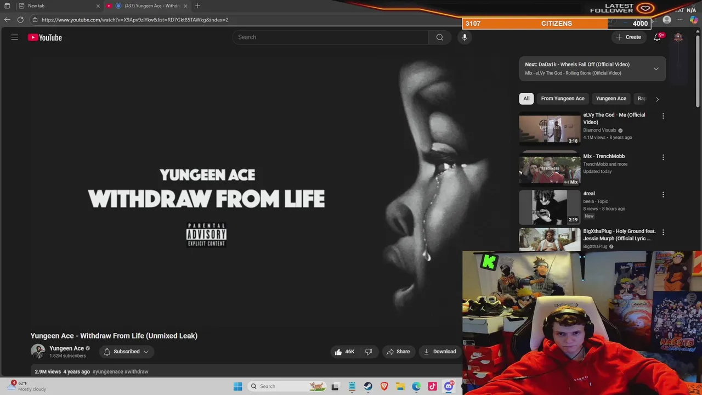Image resolution: width=702 pixels, height=395 pixels.
Task: Dislike the video with thumbs down
Action: pos(369,352)
